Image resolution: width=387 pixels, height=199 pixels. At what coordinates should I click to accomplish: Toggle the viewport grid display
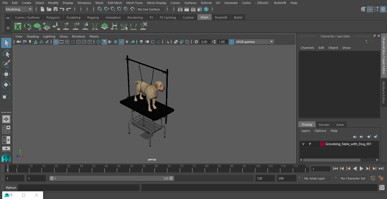pos(56,42)
